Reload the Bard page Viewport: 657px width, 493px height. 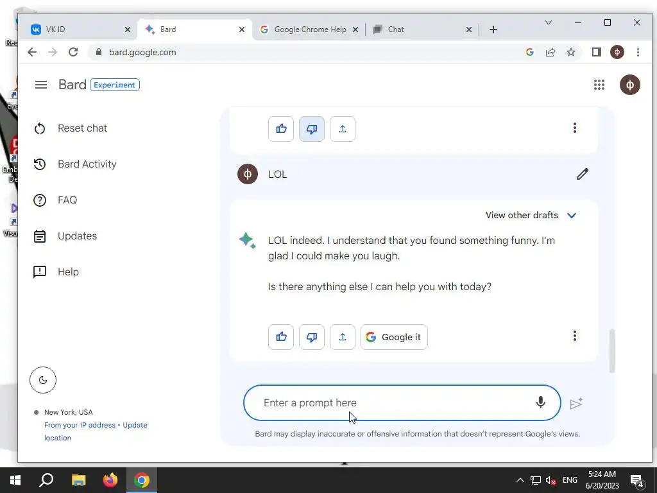tap(73, 52)
